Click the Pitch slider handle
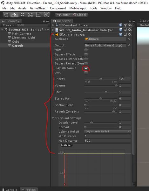 click(106, 92)
